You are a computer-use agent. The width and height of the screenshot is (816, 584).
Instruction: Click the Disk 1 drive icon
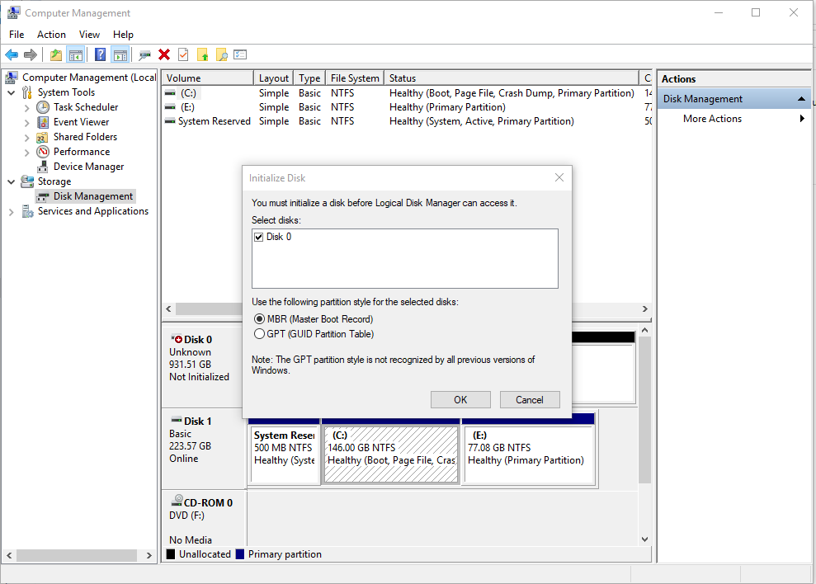point(177,420)
